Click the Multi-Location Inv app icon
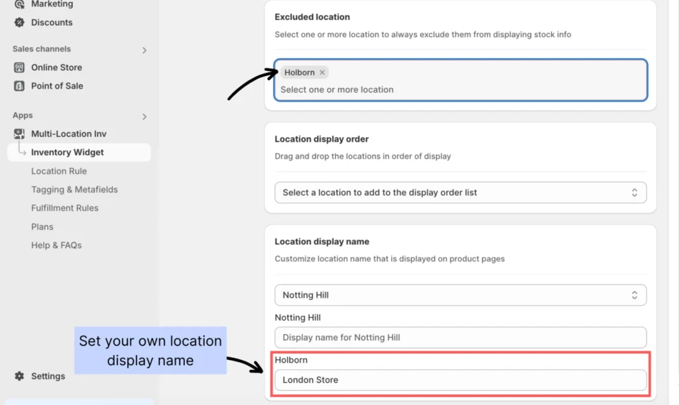679x405 pixels. click(x=19, y=134)
